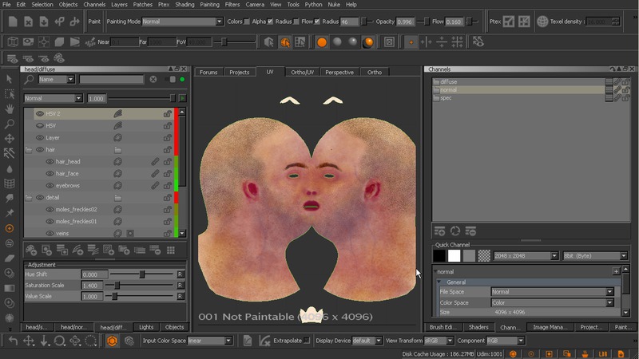The image size is (639, 359).
Task: Switch to the Perspective view tab
Action: point(339,73)
